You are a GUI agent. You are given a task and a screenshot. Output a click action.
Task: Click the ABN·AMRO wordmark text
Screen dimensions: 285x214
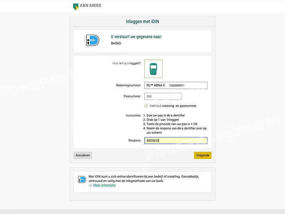coord(90,5)
